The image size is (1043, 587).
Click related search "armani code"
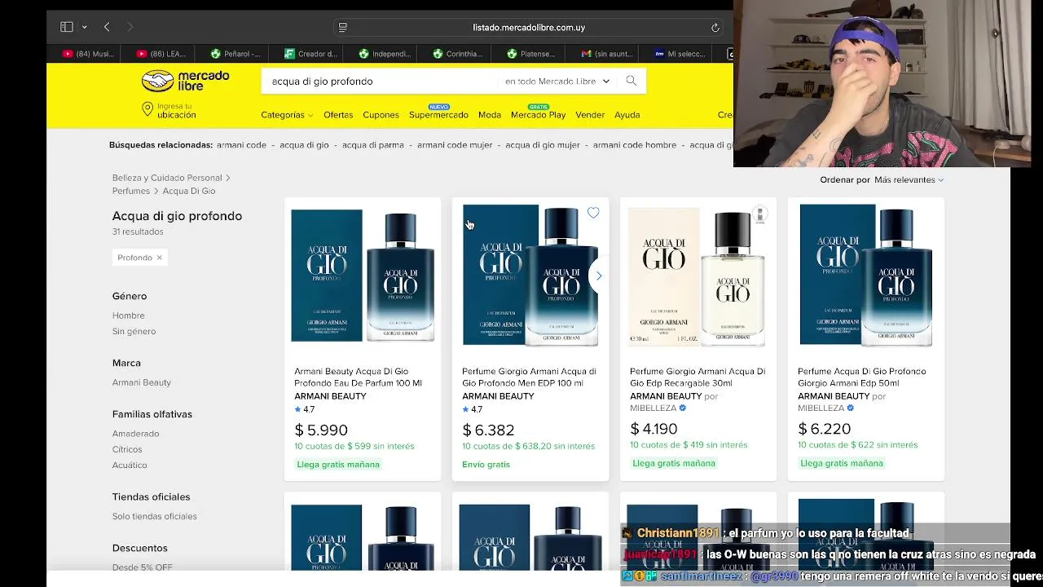241,145
